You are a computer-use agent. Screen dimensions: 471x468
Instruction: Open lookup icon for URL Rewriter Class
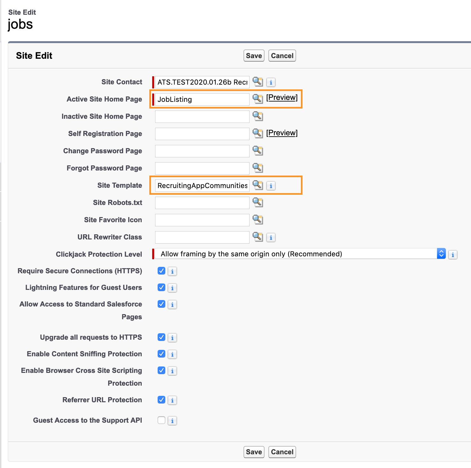pyautogui.click(x=258, y=237)
